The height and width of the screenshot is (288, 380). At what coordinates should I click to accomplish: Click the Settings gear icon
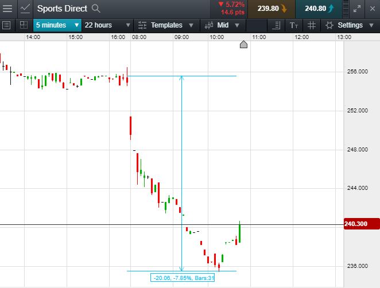coord(329,25)
